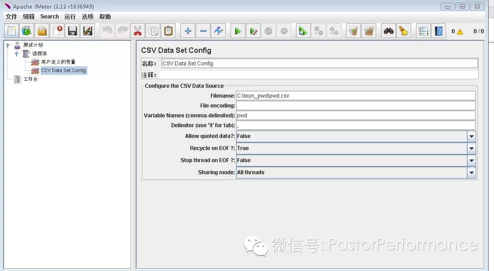Click the Filename input field
Viewport: 494px width, 271px height.
click(356, 96)
